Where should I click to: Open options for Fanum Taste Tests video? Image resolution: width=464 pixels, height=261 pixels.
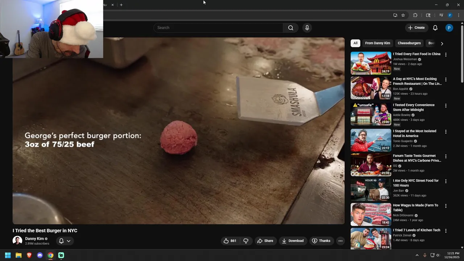[x=446, y=156]
